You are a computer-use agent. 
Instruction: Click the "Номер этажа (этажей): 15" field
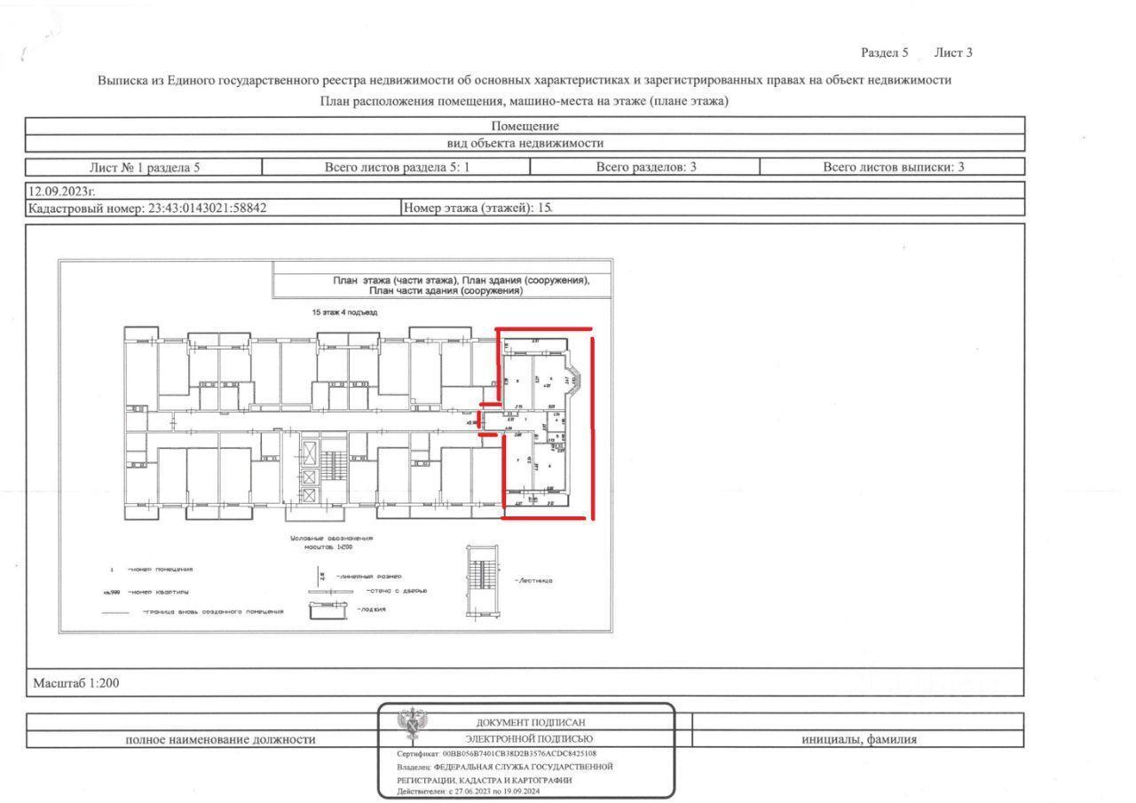pyautogui.click(x=477, y=209)
